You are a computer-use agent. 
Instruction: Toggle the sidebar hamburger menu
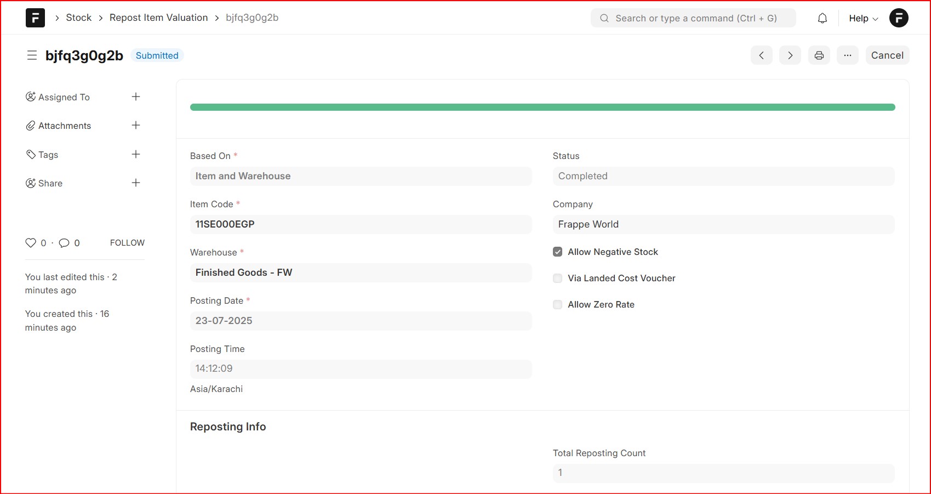click(x=32, y=55)
